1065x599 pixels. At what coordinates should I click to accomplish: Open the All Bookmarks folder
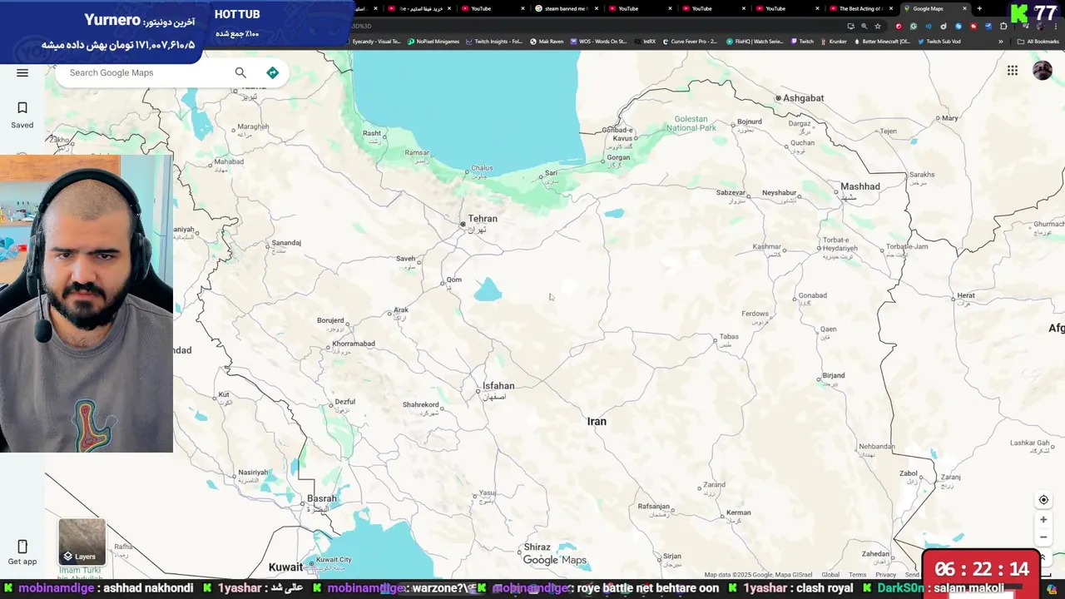(1038, 42)
